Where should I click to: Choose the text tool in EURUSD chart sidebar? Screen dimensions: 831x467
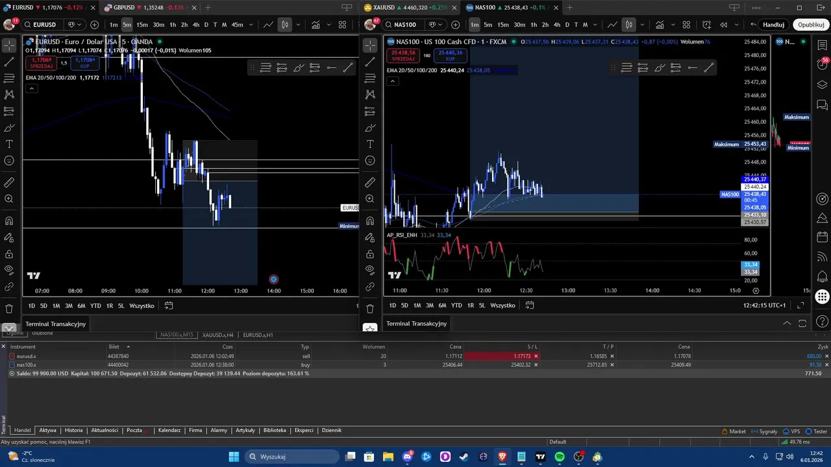[9, 144]
